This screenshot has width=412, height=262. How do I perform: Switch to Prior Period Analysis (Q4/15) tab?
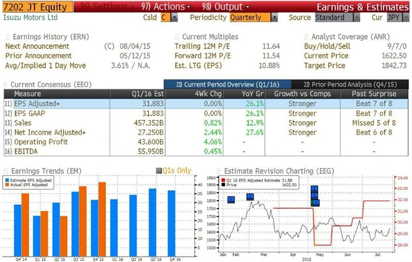[x=350, y=84]
